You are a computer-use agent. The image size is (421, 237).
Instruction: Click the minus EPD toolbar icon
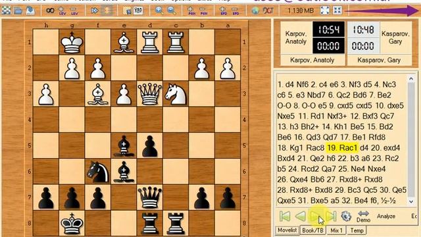pyautogui.click(x=235, y=11)
